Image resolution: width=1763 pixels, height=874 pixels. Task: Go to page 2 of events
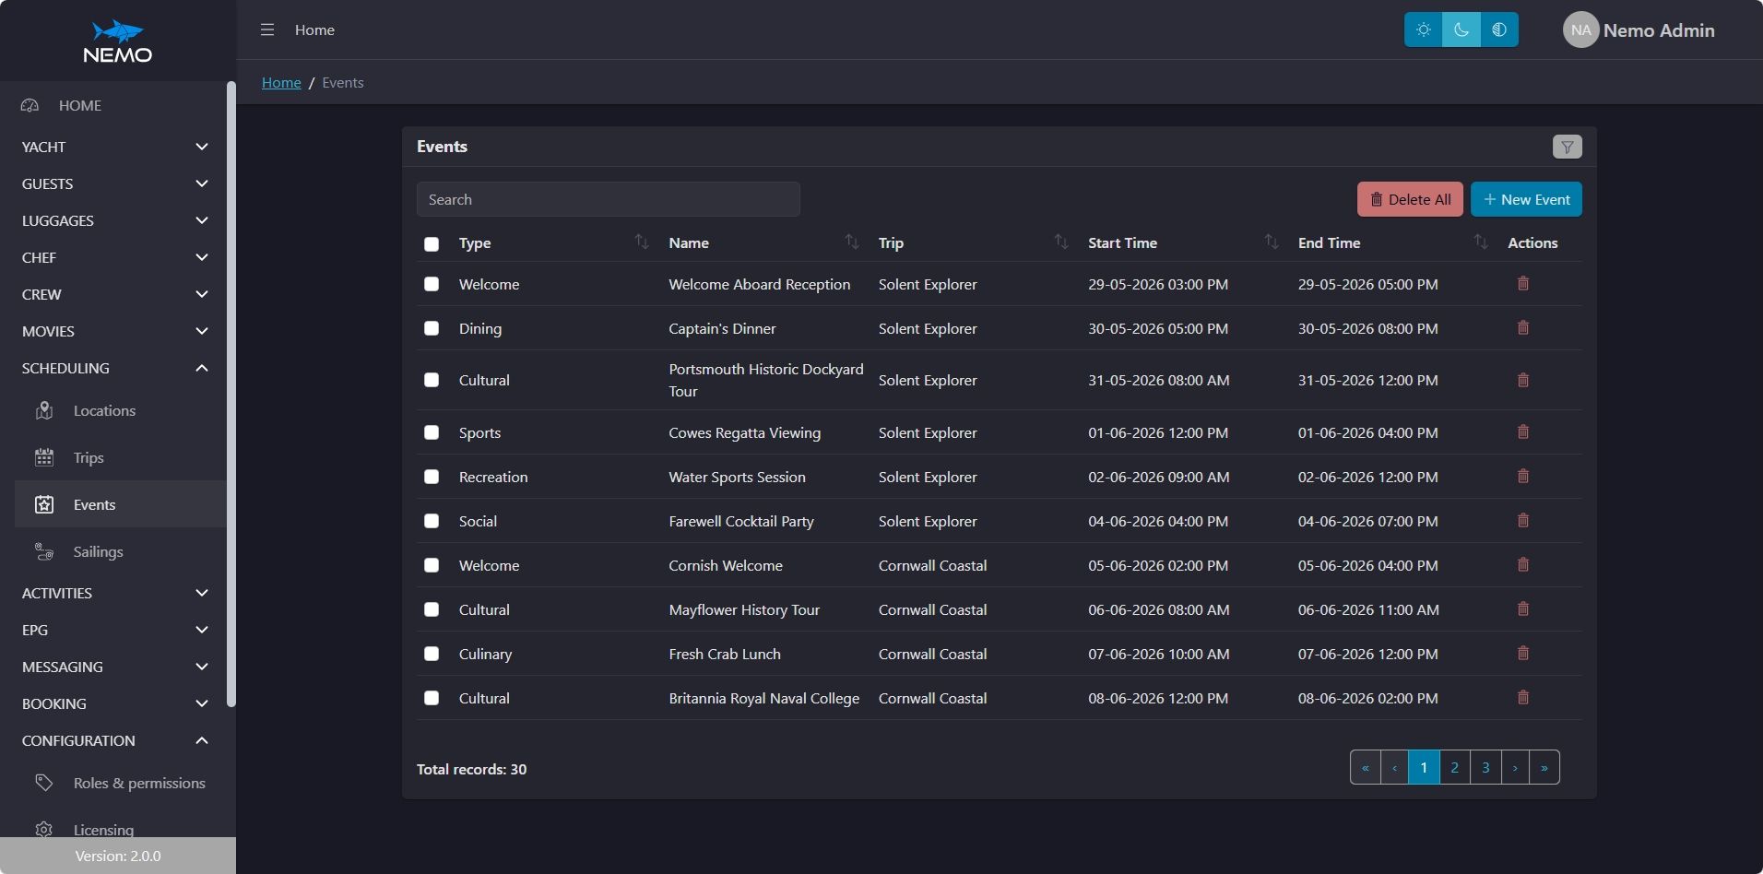tap(1454, 767)
